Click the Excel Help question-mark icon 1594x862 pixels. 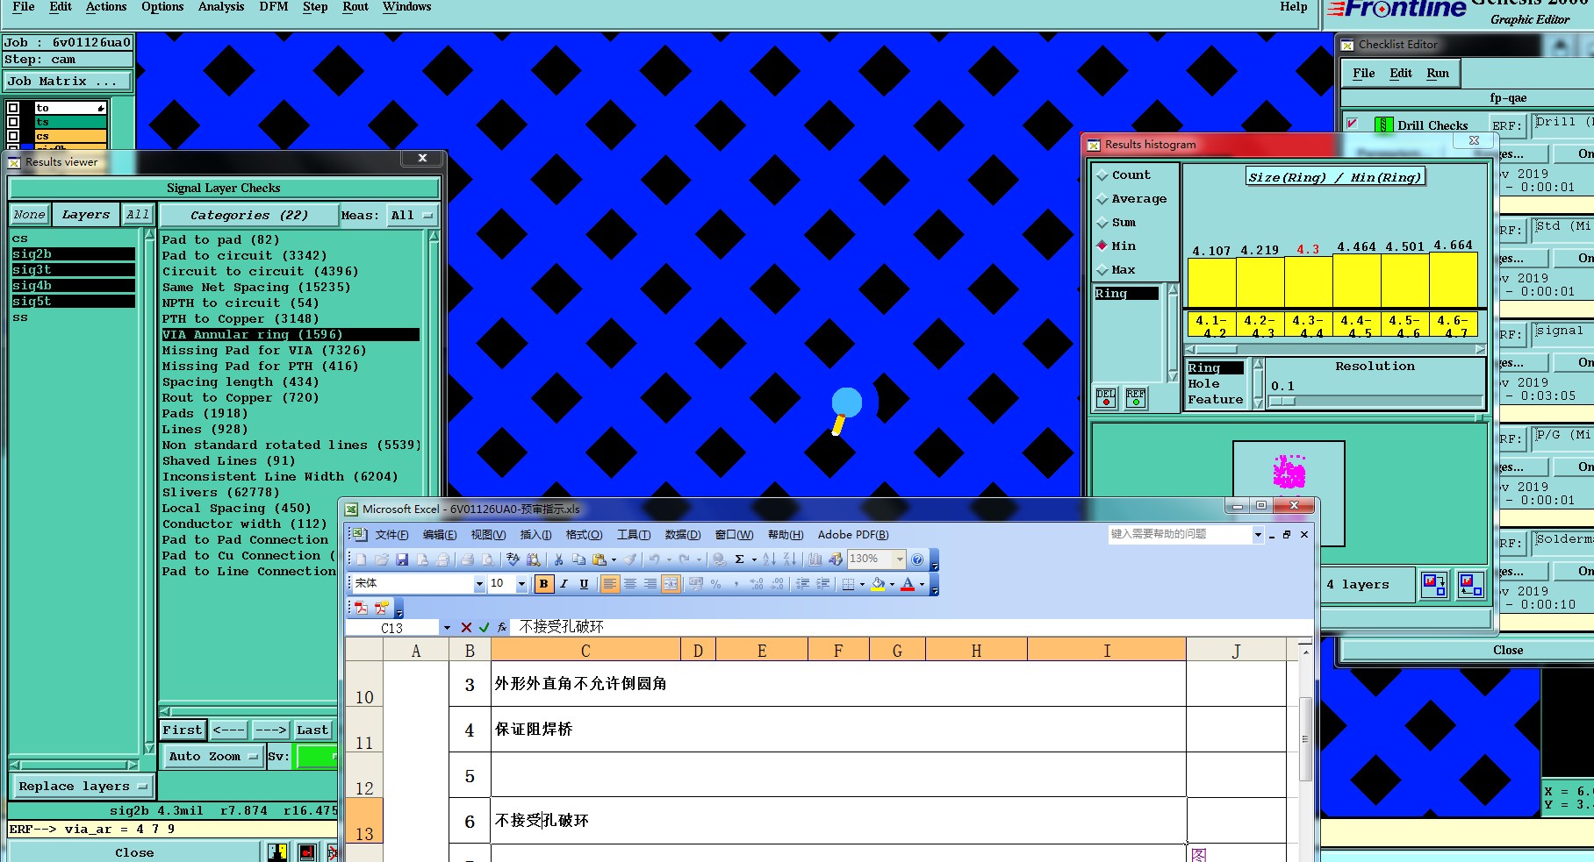coord(917,559)
